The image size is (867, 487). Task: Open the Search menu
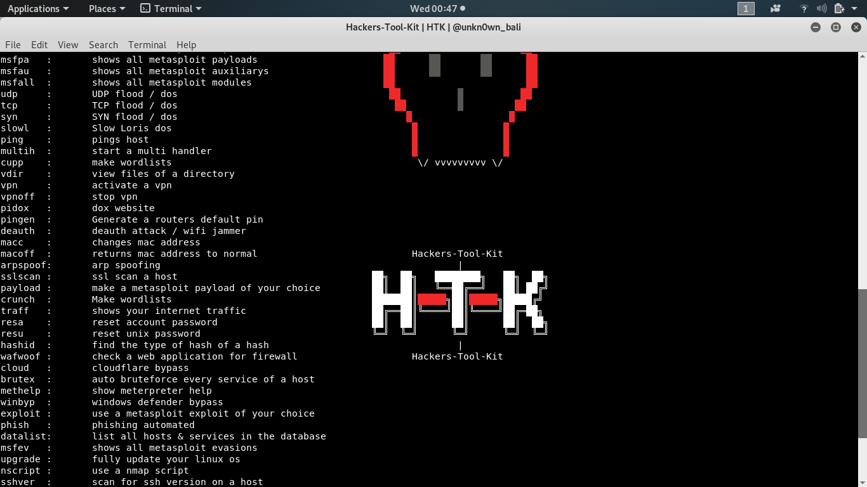coord(103,44)
